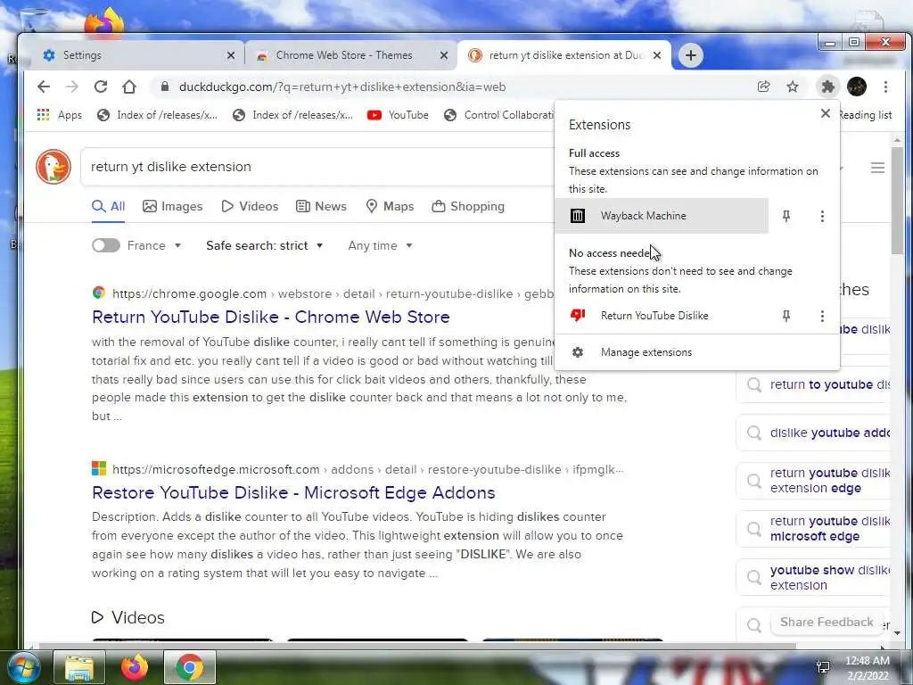Pin the Wayback Machine extension

(x=786, y=216)
